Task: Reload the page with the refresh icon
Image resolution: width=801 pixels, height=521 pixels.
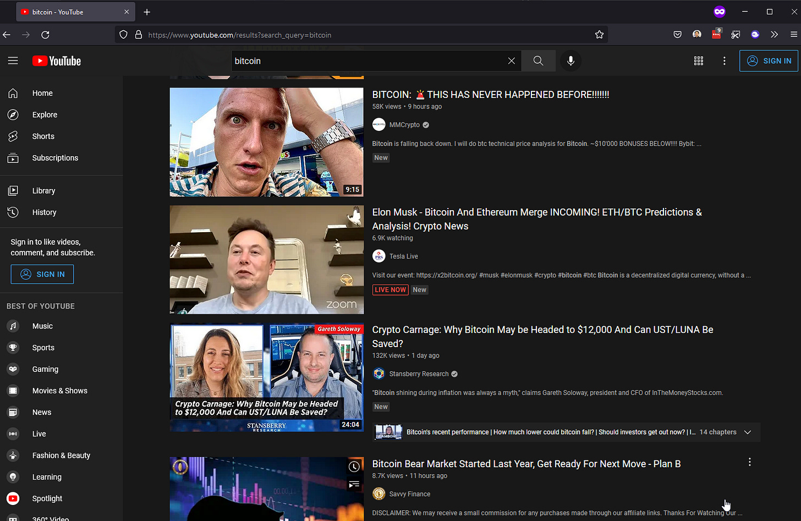Action: point(46,35)
